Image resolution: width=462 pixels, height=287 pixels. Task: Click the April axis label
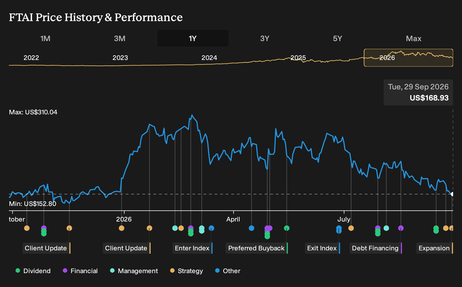pos(233,219)
